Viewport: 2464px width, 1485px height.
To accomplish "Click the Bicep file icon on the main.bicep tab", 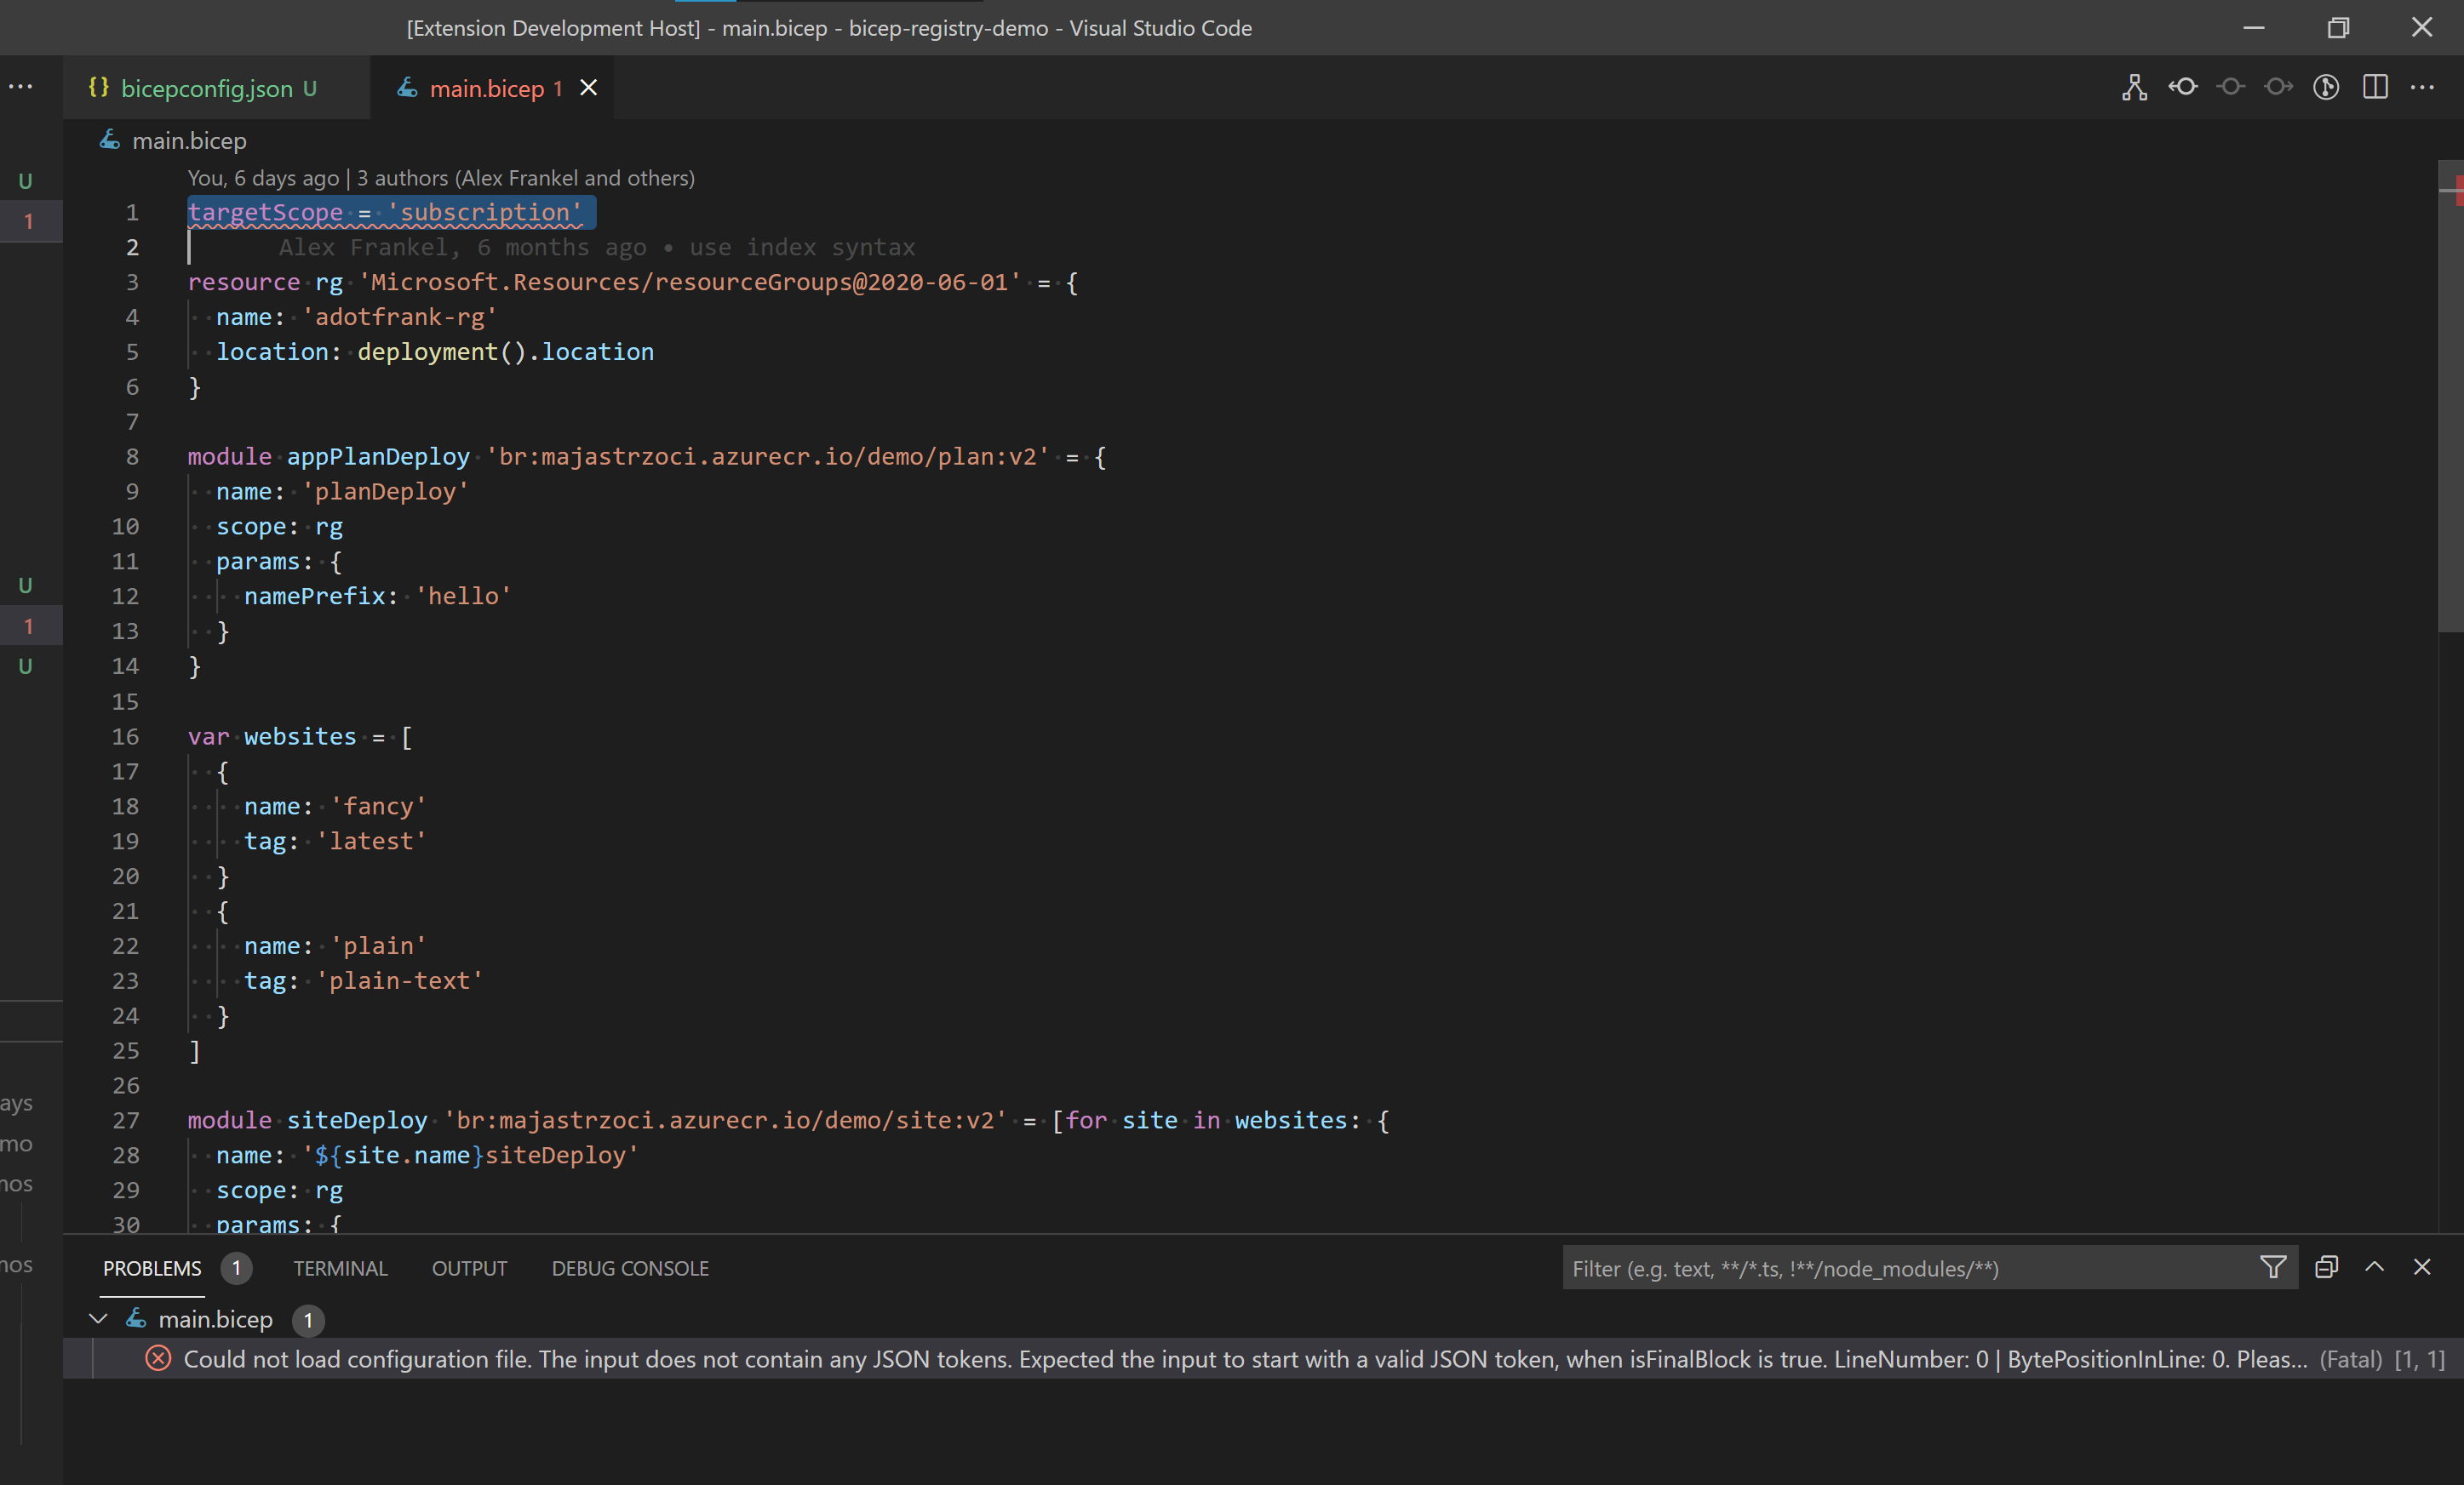I will tap(407, 88).
